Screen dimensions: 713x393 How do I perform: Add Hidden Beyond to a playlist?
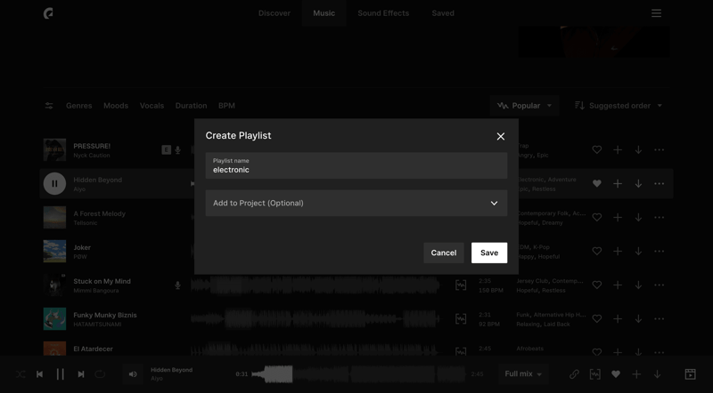[x=618, y=184]
